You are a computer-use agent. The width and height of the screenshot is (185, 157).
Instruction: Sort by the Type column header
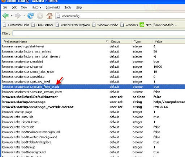(142, 42)
